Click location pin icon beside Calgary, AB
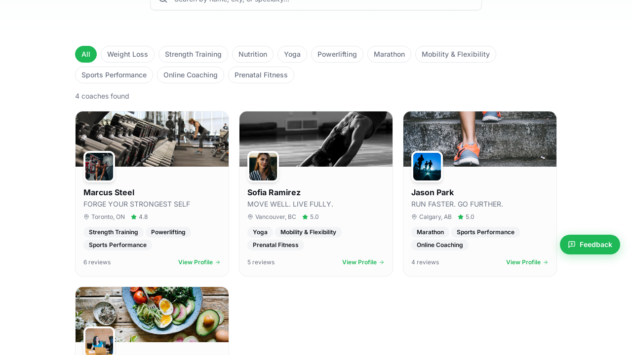The width and height of the screenshot is (632, 355). coord(414,217)
